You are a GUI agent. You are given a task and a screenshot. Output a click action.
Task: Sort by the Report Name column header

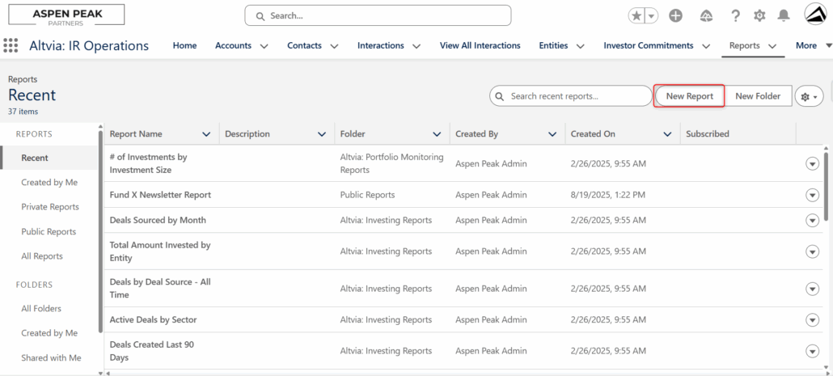(x=136, y=134)
